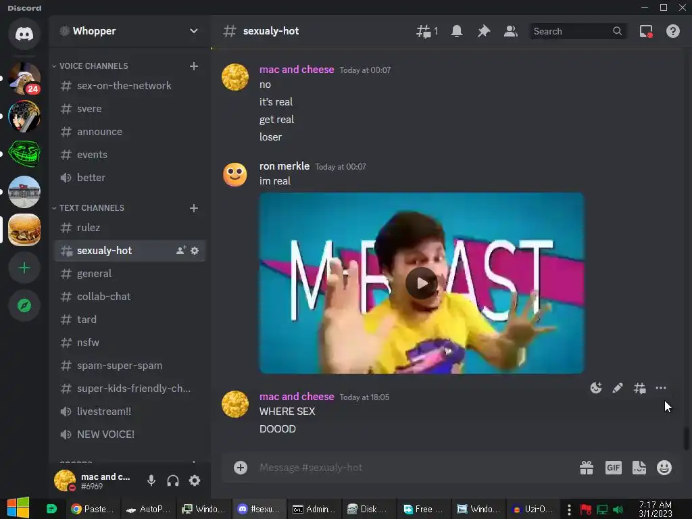Create channel in TEXT CHANNELS category
Image resolution: width=692 pixels, height=519 pixels.
[x=194, y=208]
